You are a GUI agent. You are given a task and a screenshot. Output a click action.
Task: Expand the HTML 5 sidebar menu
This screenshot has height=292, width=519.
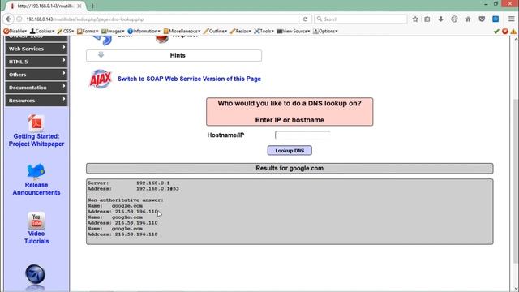(x=36, y=62)
